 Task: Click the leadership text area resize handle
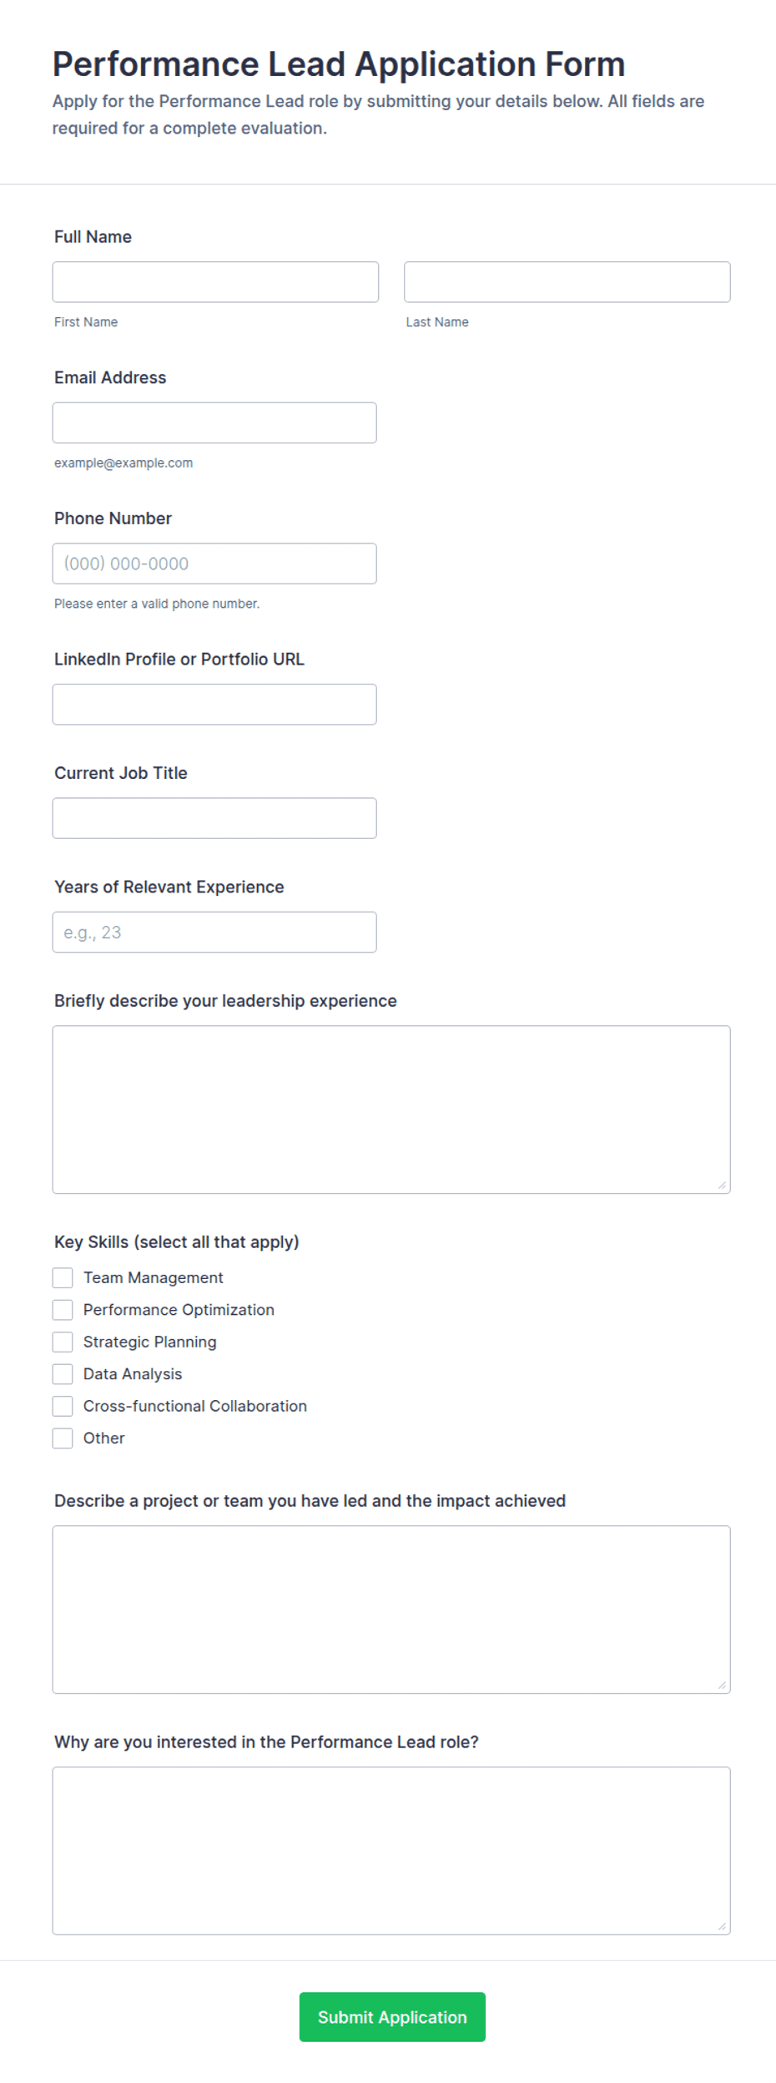[722, 1185]
